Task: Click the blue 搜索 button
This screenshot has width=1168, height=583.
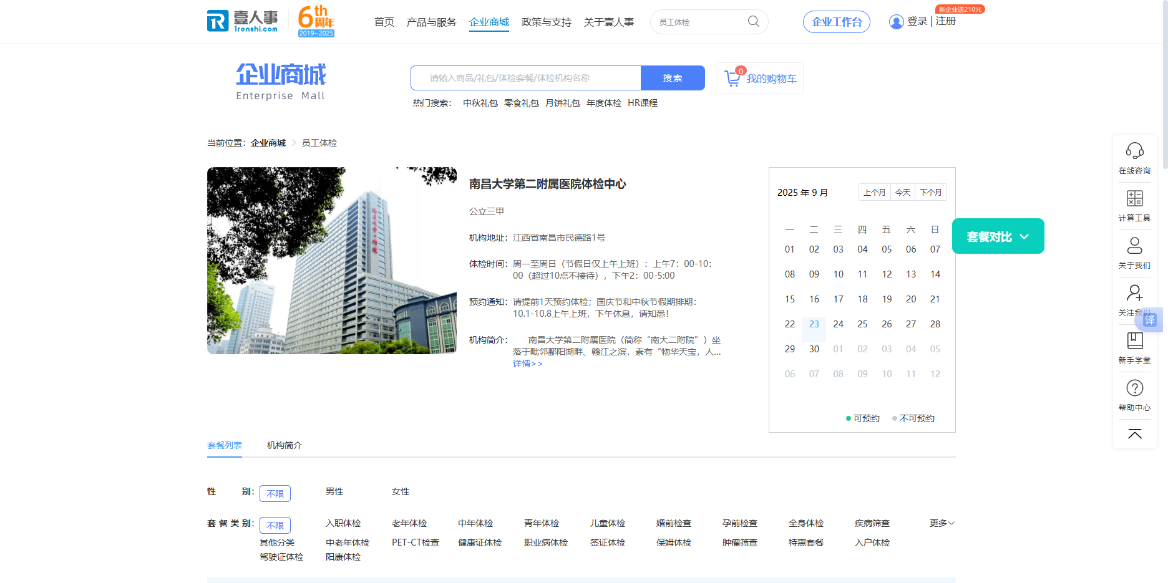Action: [673, 78]
